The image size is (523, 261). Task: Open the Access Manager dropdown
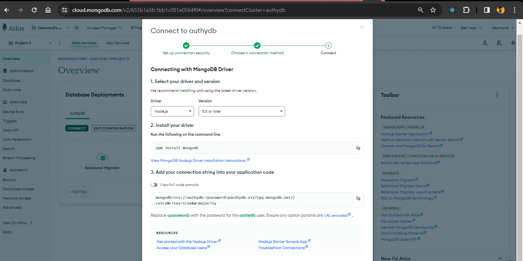coord(104,28)
